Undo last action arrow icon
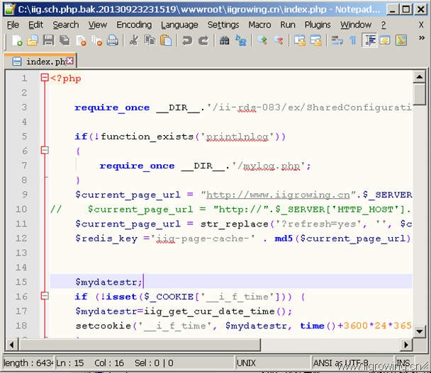Screen dimensions: 431x373 coord(187,40)
